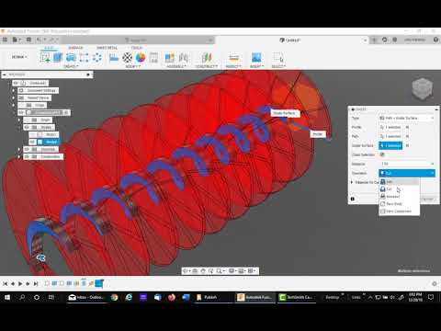Click the Operation dropdown field

407,173
